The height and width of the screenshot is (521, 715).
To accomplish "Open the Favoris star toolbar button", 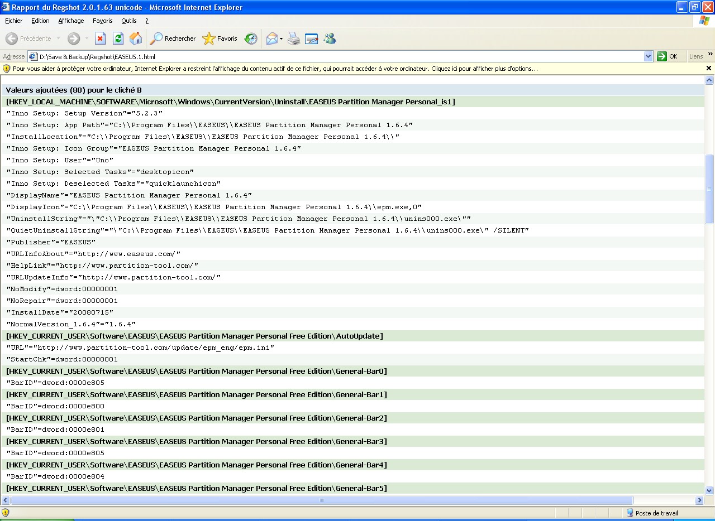I will [x=220, y=38].
